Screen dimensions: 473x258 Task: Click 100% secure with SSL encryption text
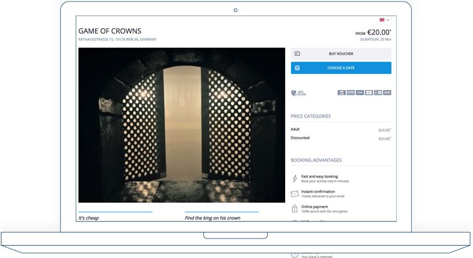tap(325, 211)
